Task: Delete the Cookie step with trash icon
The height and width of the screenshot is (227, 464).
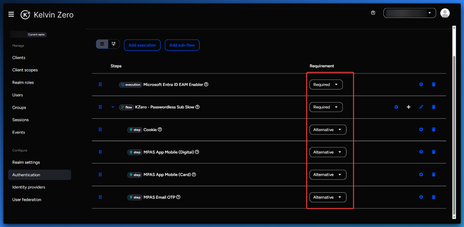Action: (433, 129)
